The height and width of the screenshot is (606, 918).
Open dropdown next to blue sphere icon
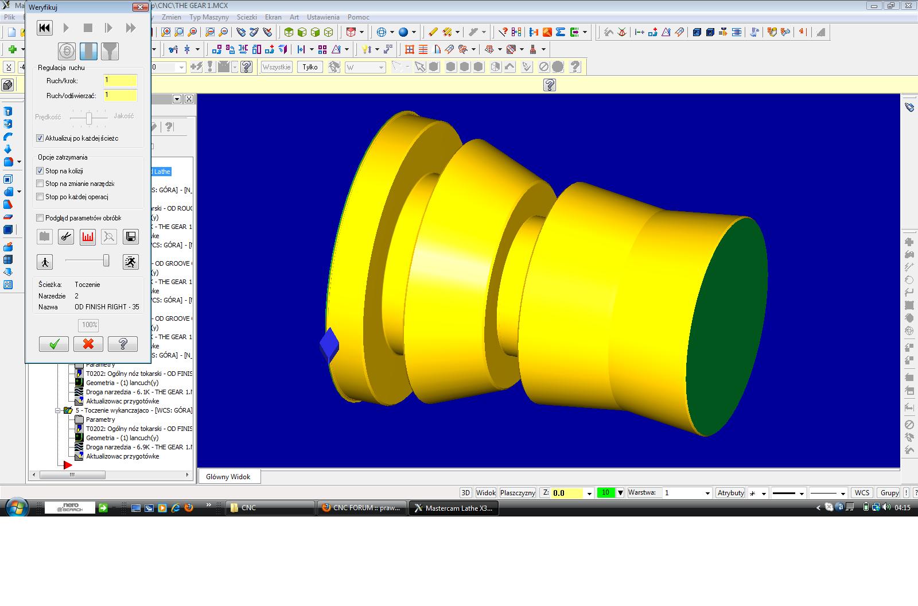[x=414, y=33]
